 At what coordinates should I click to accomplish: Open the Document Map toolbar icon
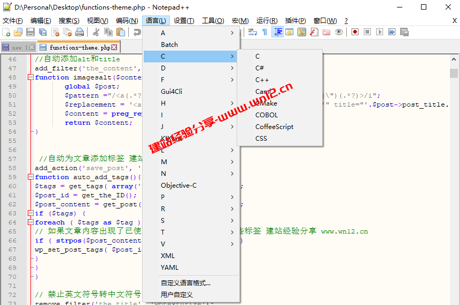[302, 32]
